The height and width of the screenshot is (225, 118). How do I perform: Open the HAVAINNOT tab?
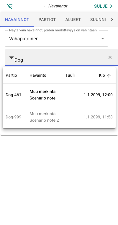click(x=17, y=20)
